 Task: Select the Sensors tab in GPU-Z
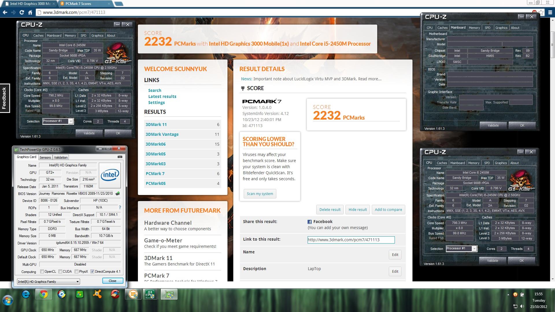(x=45, y=157)
